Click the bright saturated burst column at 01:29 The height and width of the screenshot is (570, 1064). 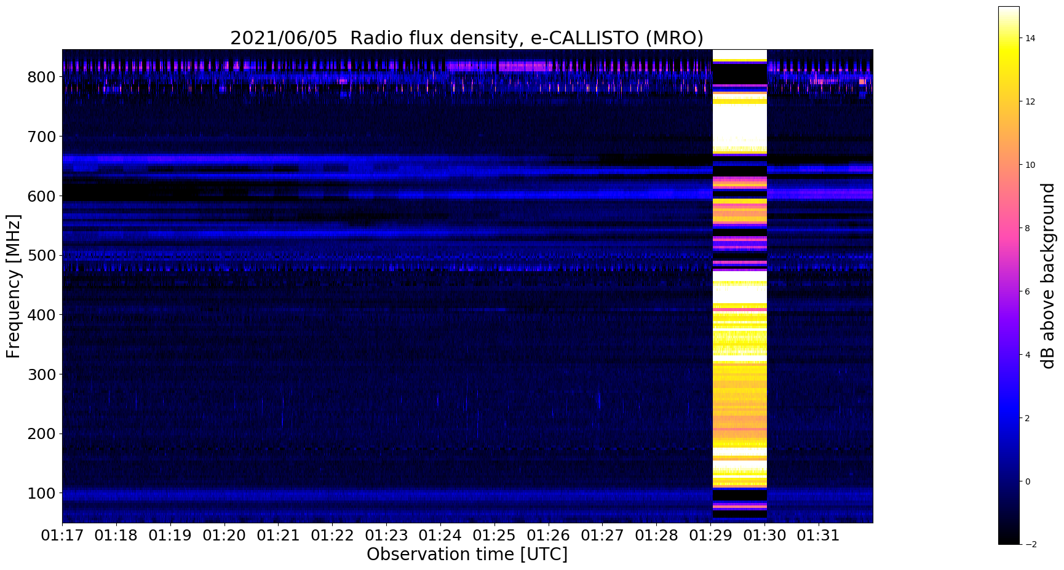(x=740, y=286)
